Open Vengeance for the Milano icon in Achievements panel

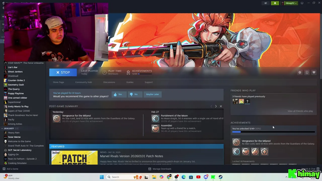pyautogui.click(x=236, y=142)
